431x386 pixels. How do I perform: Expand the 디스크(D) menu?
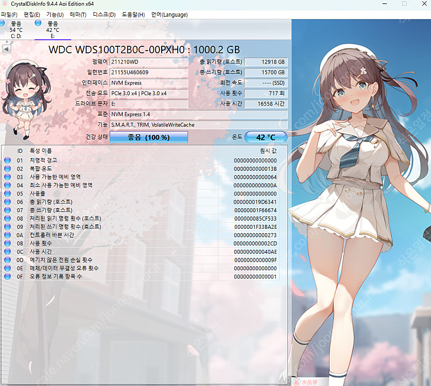[104, 15]
